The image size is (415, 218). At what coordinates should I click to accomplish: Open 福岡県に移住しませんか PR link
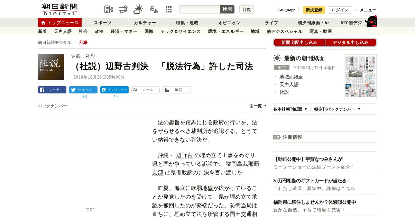point(315,202)
